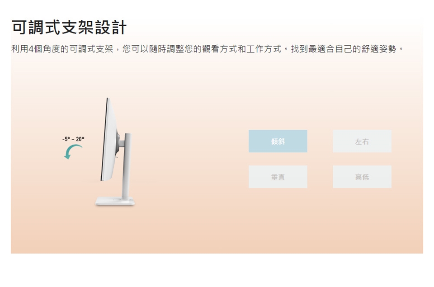Click the white blank area below the banner
Image resolution: width=434 pixels, height=287 pixels.
tap(217, 270)
